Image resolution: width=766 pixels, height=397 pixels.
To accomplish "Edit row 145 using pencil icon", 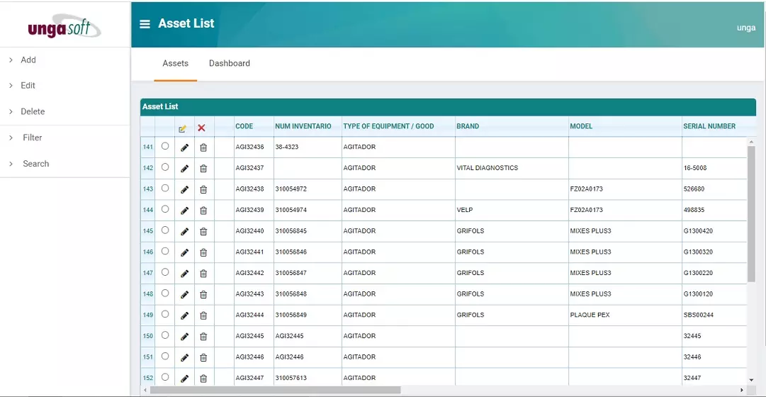I will [184, 231].
